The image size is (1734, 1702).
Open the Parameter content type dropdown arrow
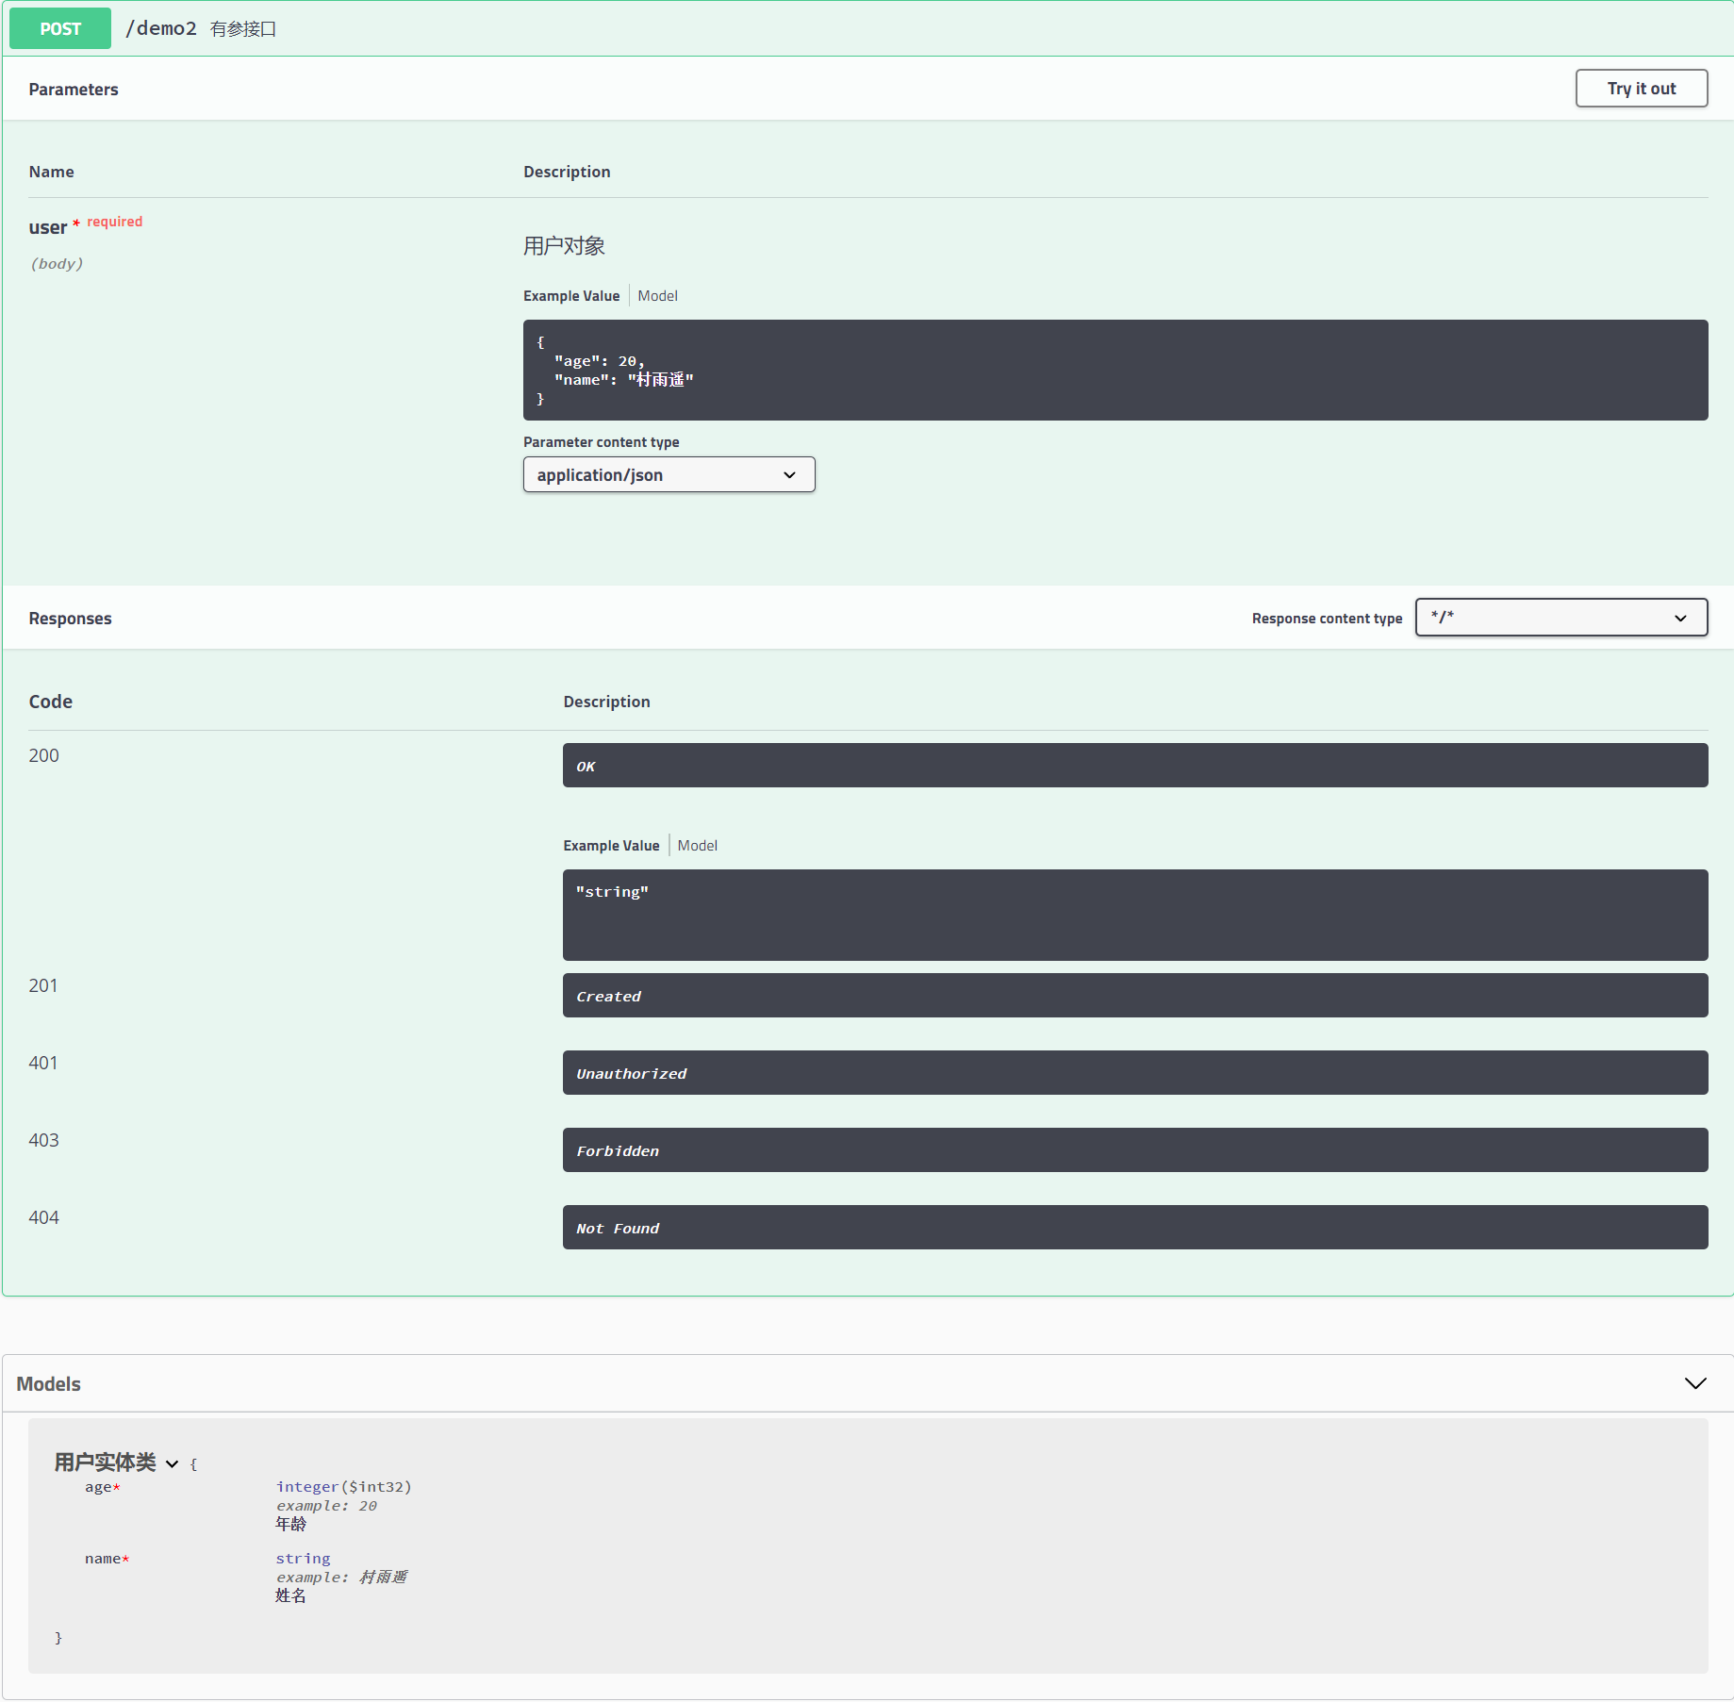click(x=789, y=474)
